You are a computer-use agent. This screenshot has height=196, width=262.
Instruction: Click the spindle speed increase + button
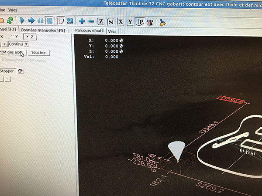(x=8, y=79)
